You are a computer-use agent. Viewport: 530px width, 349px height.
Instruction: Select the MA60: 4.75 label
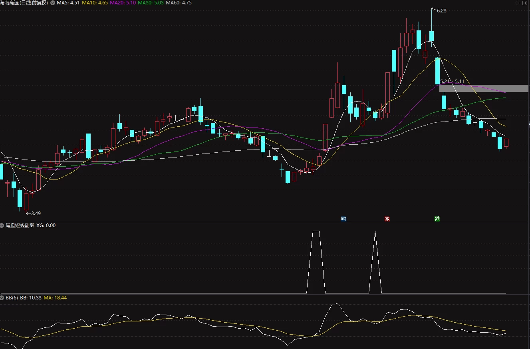pos(179,3)
